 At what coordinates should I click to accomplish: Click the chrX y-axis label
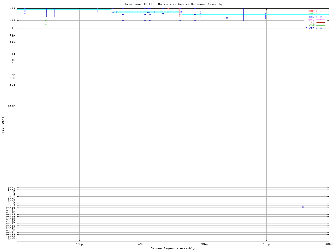(x=11, y=237)
